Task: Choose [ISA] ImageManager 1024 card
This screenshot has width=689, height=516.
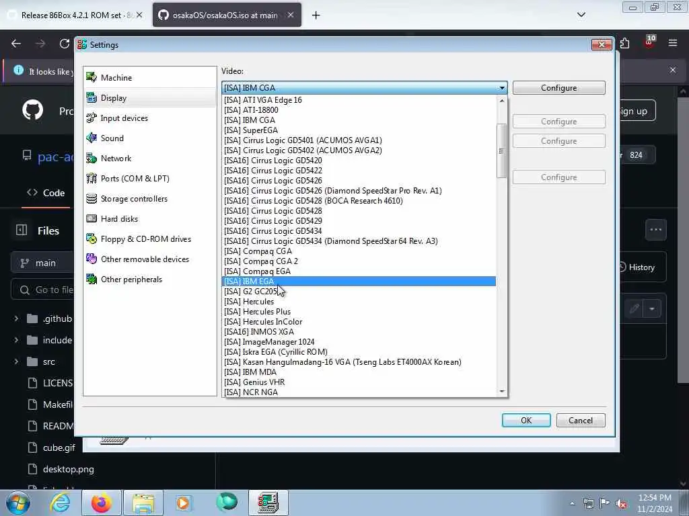Action: [x=359, y=342]
